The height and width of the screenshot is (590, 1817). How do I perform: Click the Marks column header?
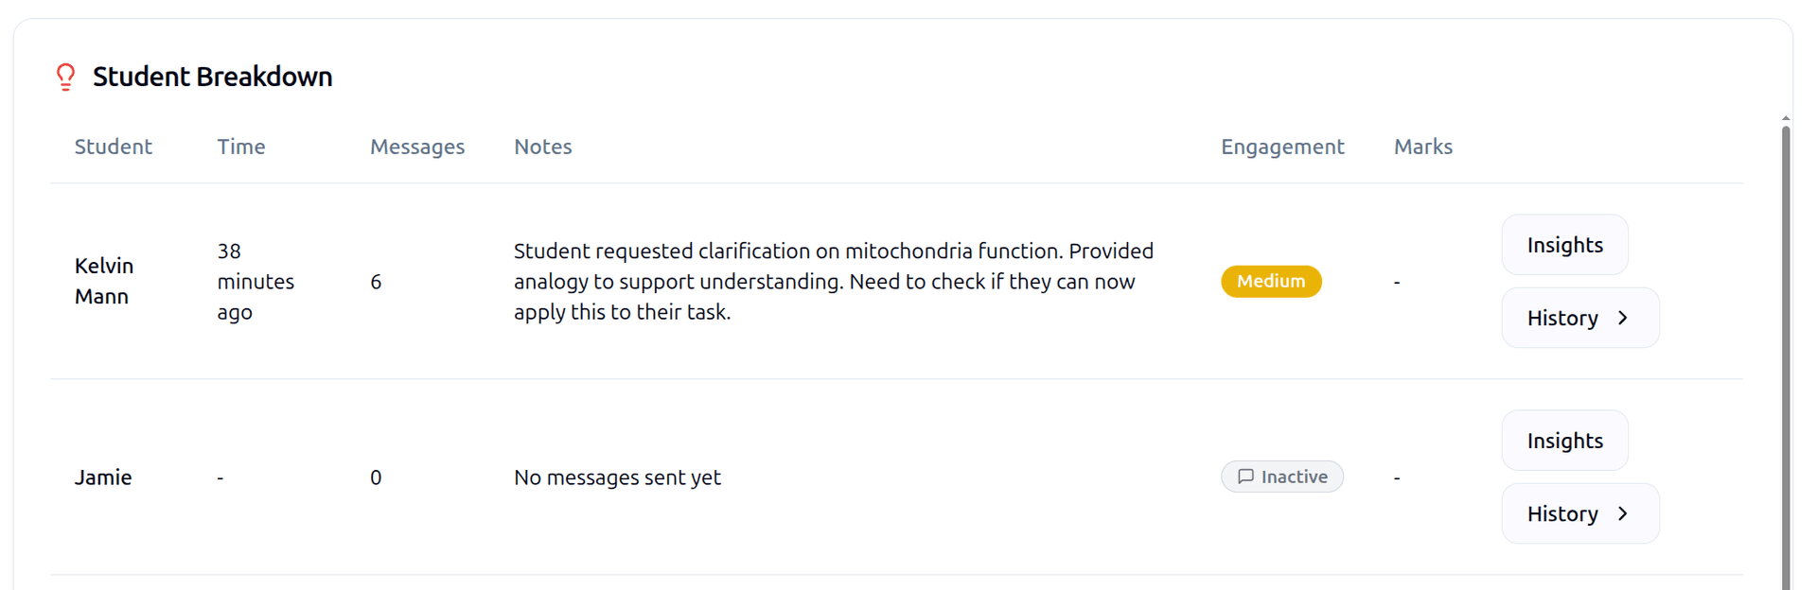1423,147
